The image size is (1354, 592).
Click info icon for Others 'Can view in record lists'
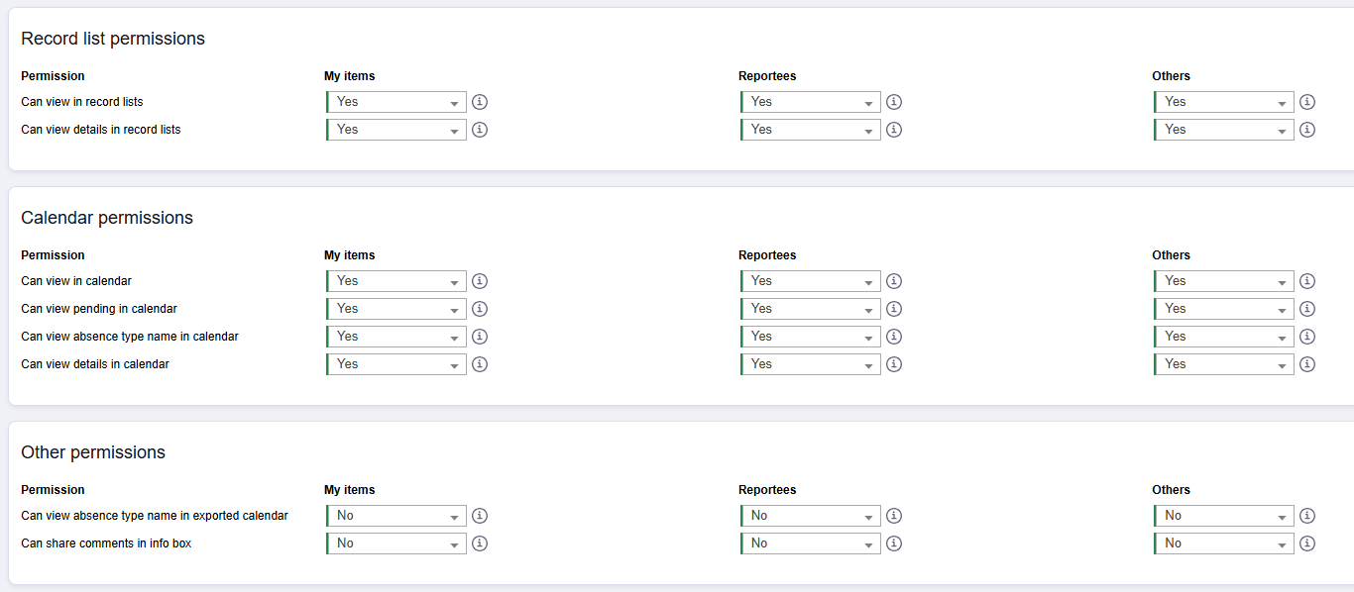coord(1307,102)
